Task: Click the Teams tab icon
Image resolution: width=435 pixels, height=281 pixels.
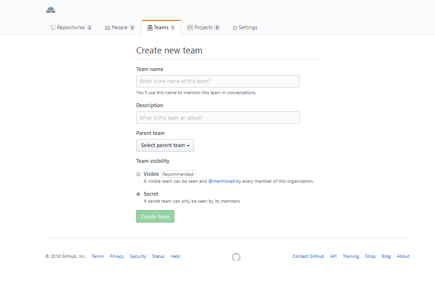Action: point(150,28)
